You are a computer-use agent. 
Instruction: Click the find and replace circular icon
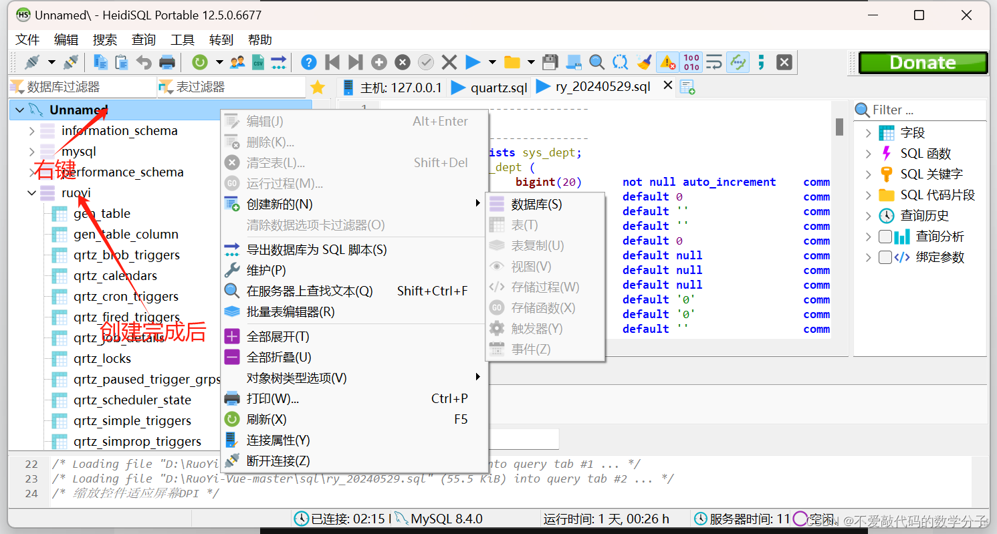(620, 62)
